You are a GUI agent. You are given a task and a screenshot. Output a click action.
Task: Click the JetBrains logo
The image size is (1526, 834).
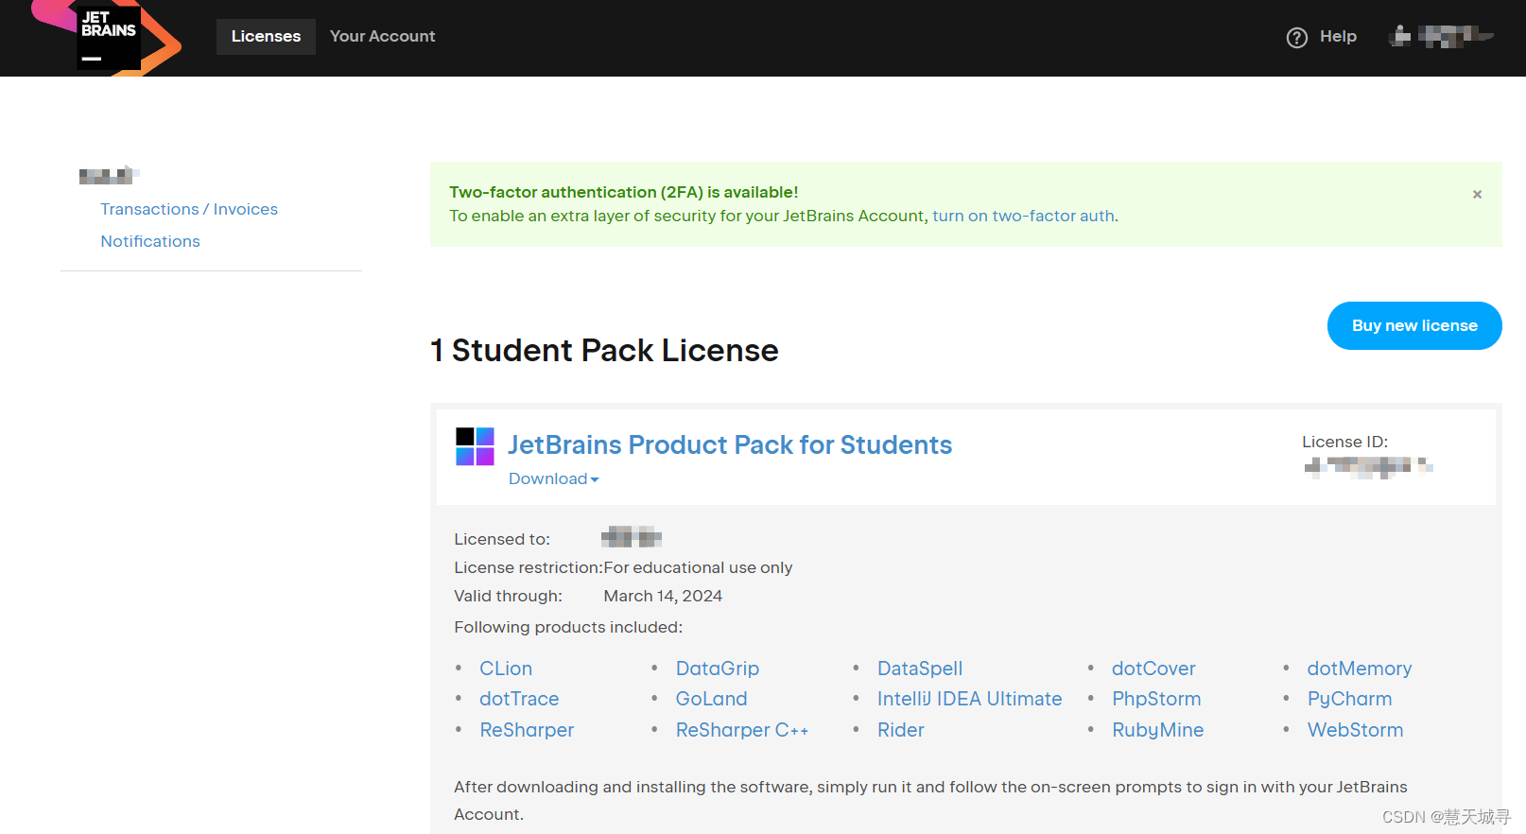[108, 36]
